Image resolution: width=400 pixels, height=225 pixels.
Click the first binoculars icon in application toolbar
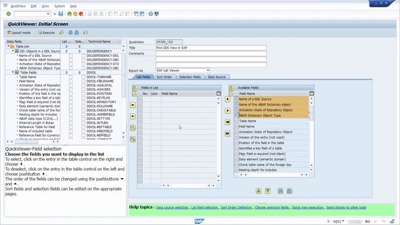pyautogui.click(x=71, y=32)
